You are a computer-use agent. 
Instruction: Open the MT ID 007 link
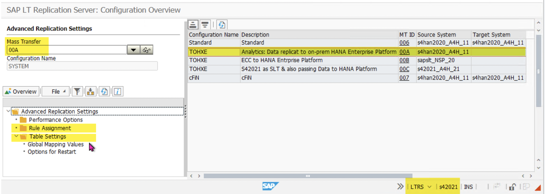coord(404,78)
